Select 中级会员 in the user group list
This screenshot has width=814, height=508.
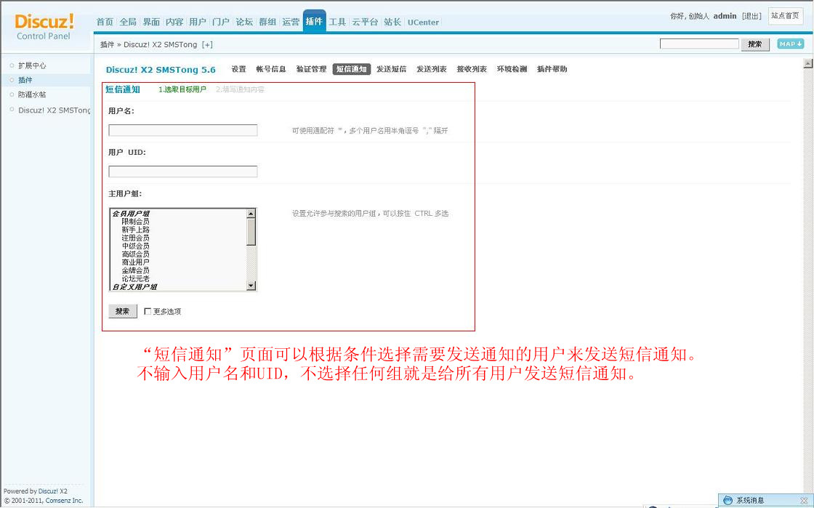135,246
